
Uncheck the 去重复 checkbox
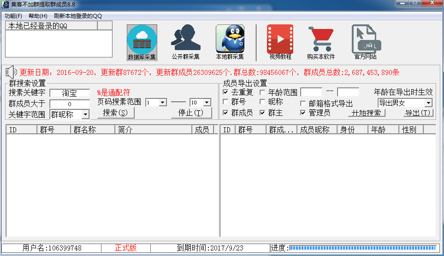coord(225,92)
